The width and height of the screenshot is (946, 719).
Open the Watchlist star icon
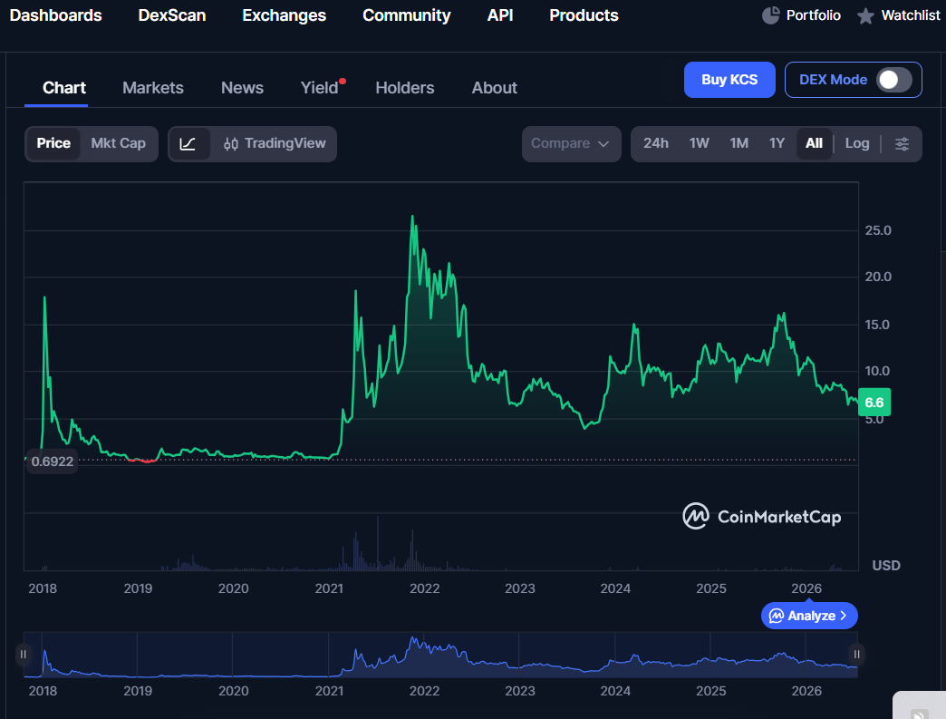click(x=865, y=15)
